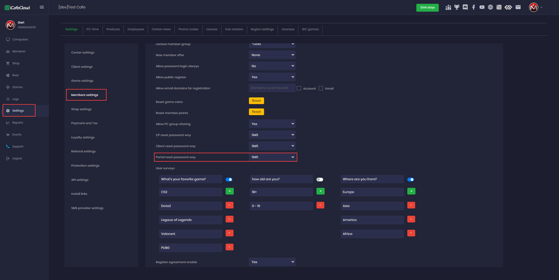Screen dimensions: 559x280
Task: Open the YouTube icon in header
Action: point(482,7)
